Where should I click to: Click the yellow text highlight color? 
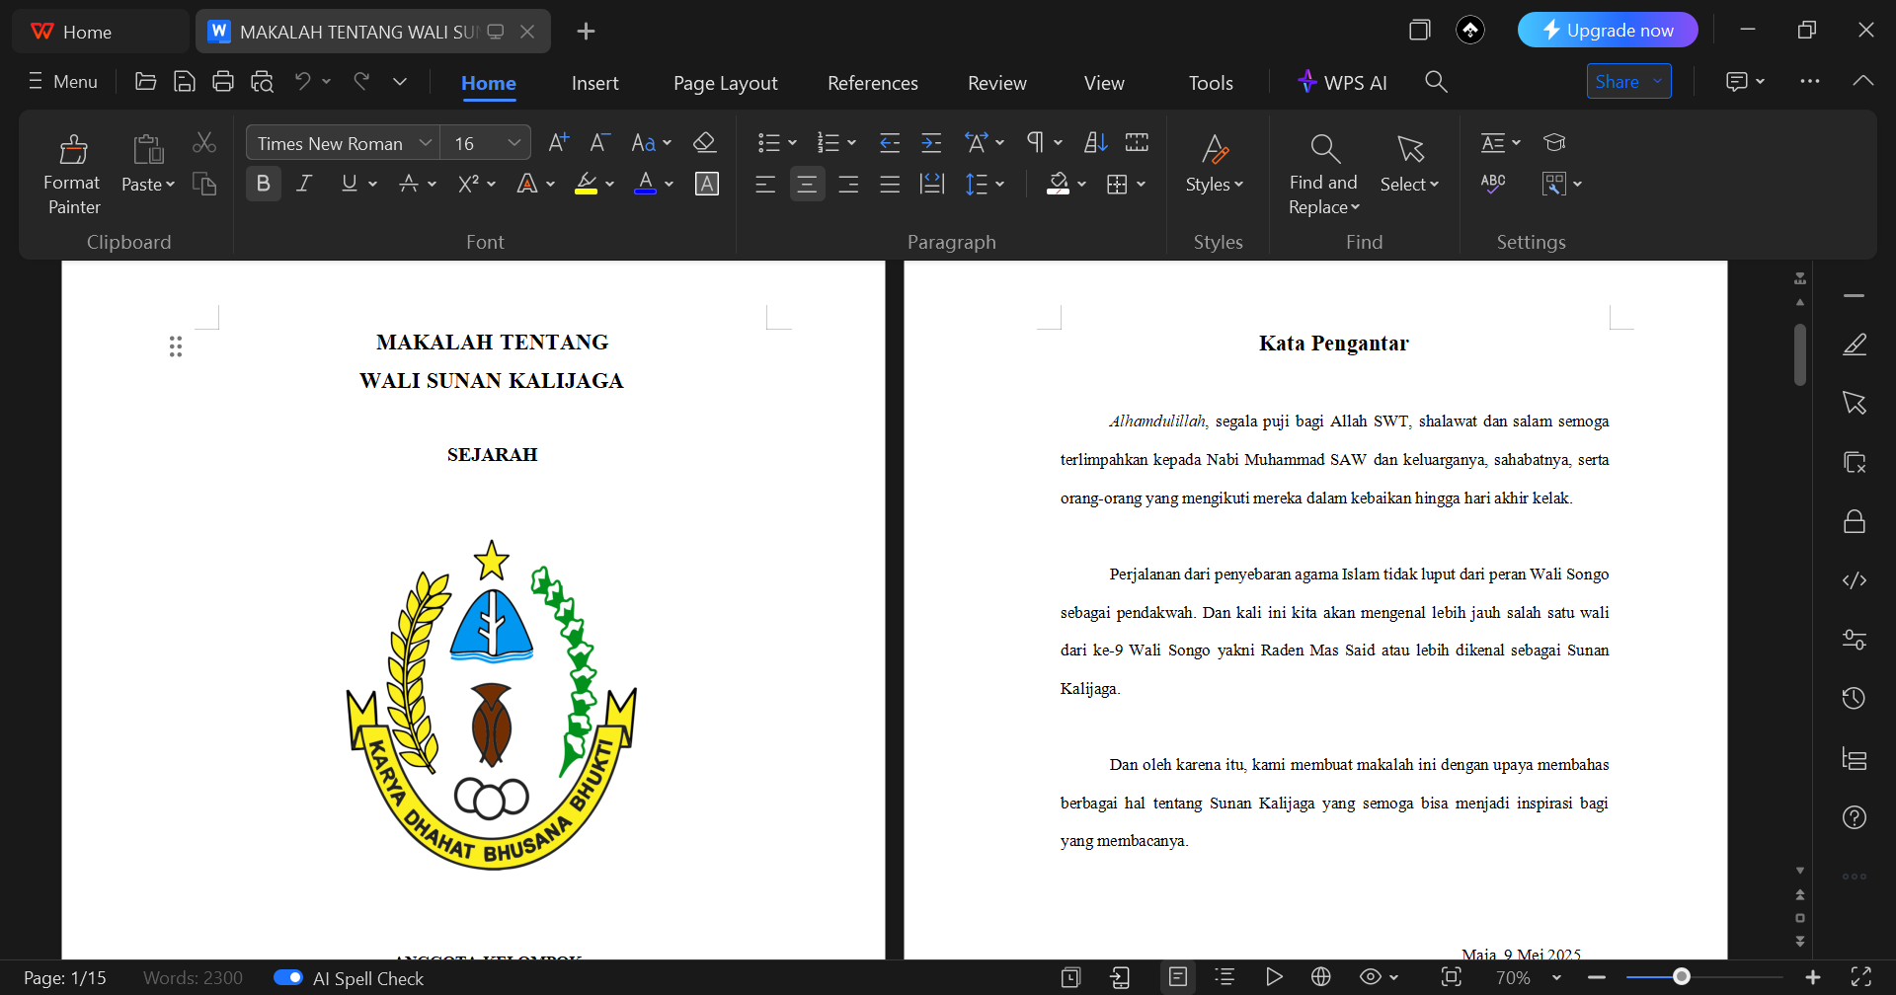click(587, 184)
